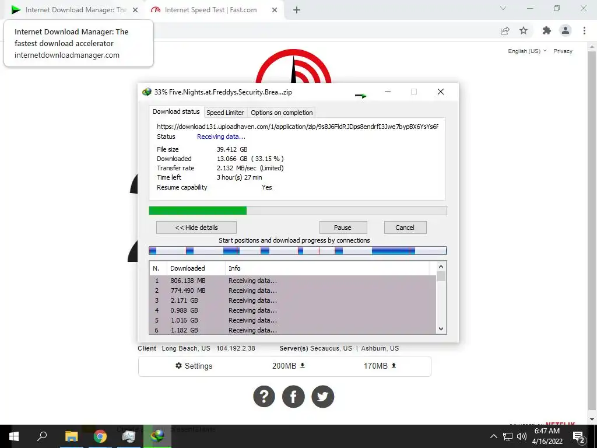Click scroll up arrow in connections list
The width and height of the screenshot is (597, 448).
[x=441, y=267]
